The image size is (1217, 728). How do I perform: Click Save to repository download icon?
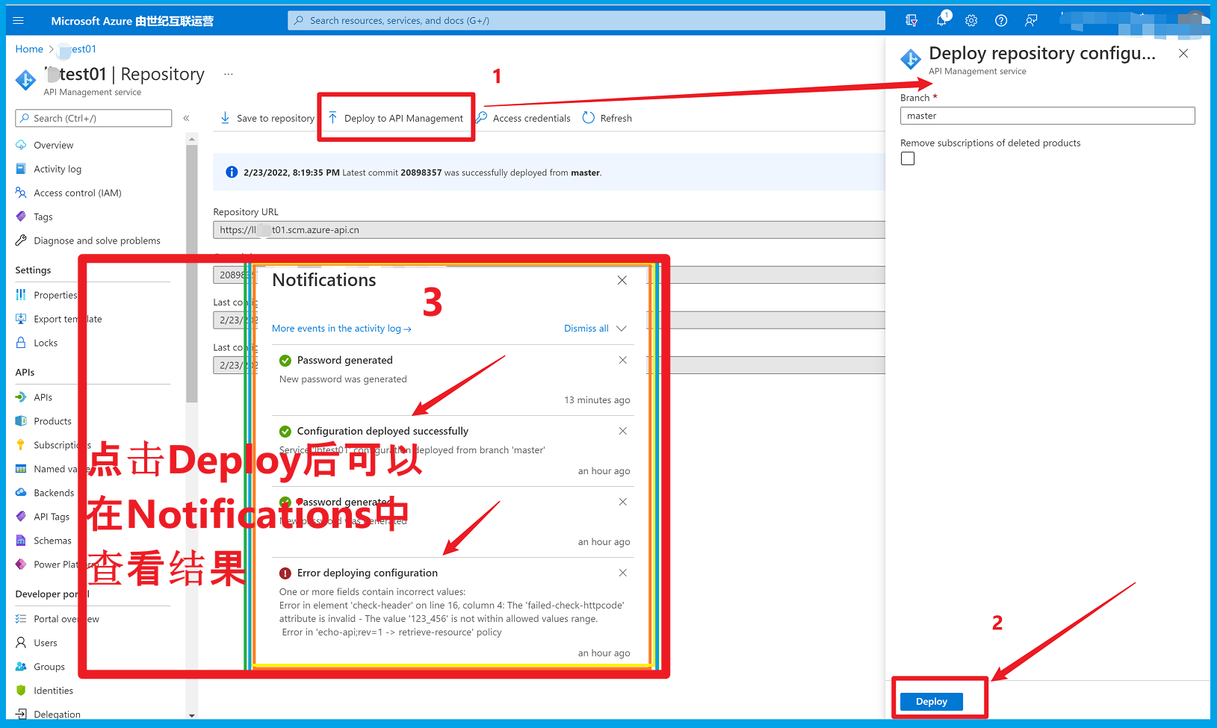click(x=225, y=118)
